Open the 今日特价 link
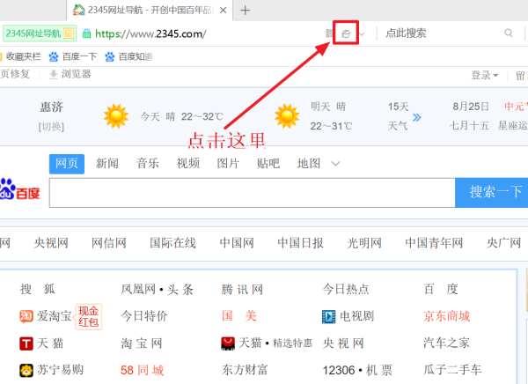The height and width of the screenshot is (384, 528). 144,316
